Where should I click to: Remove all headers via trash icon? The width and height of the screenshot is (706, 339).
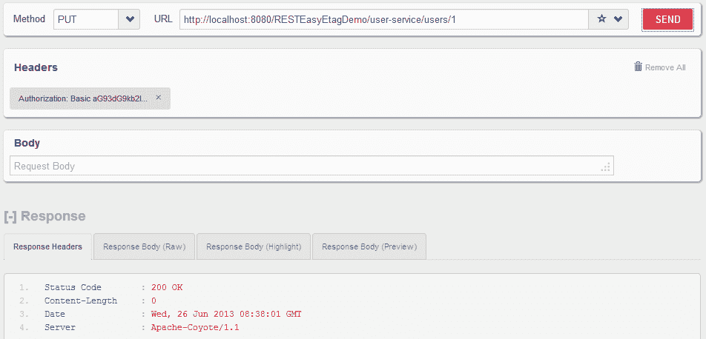pyautogui.click(x=638, y=67)
